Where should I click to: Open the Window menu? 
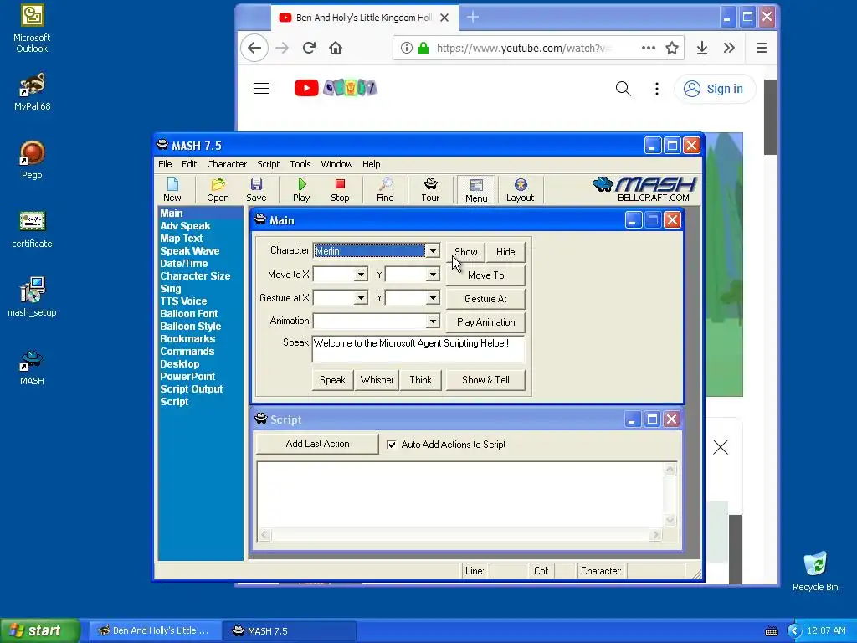[x=336, y=164]
